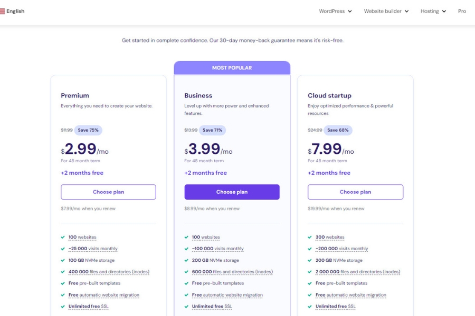Click 'Free automatic website migration' in Business
The image size is (475, 316).
click(227, 295)
